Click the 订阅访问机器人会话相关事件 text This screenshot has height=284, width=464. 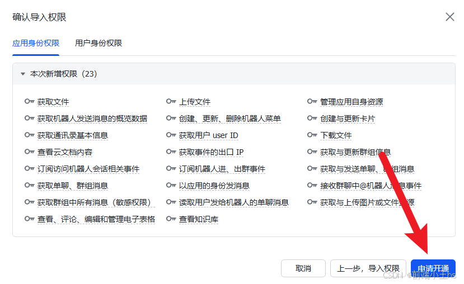(88, 169)
